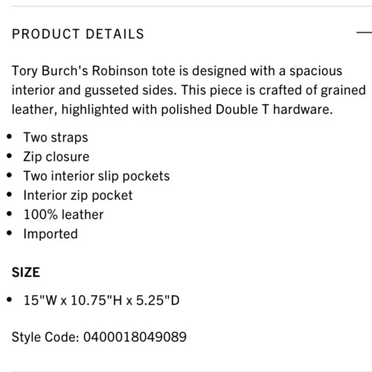Click the Imported bullet text
372x372 pixels.
tap(51, 234)
